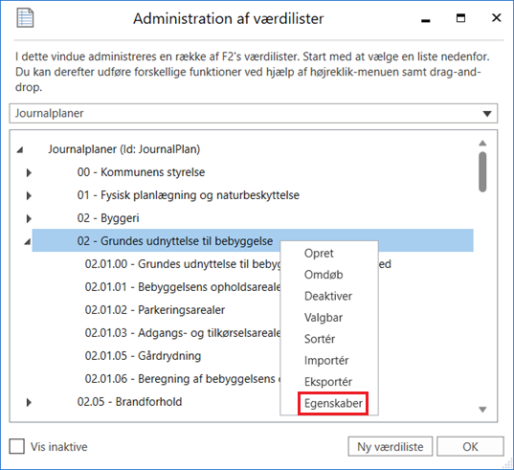
Task: Expand the 00 - Kommunens styrelse node
Action: tap(29, 172)
